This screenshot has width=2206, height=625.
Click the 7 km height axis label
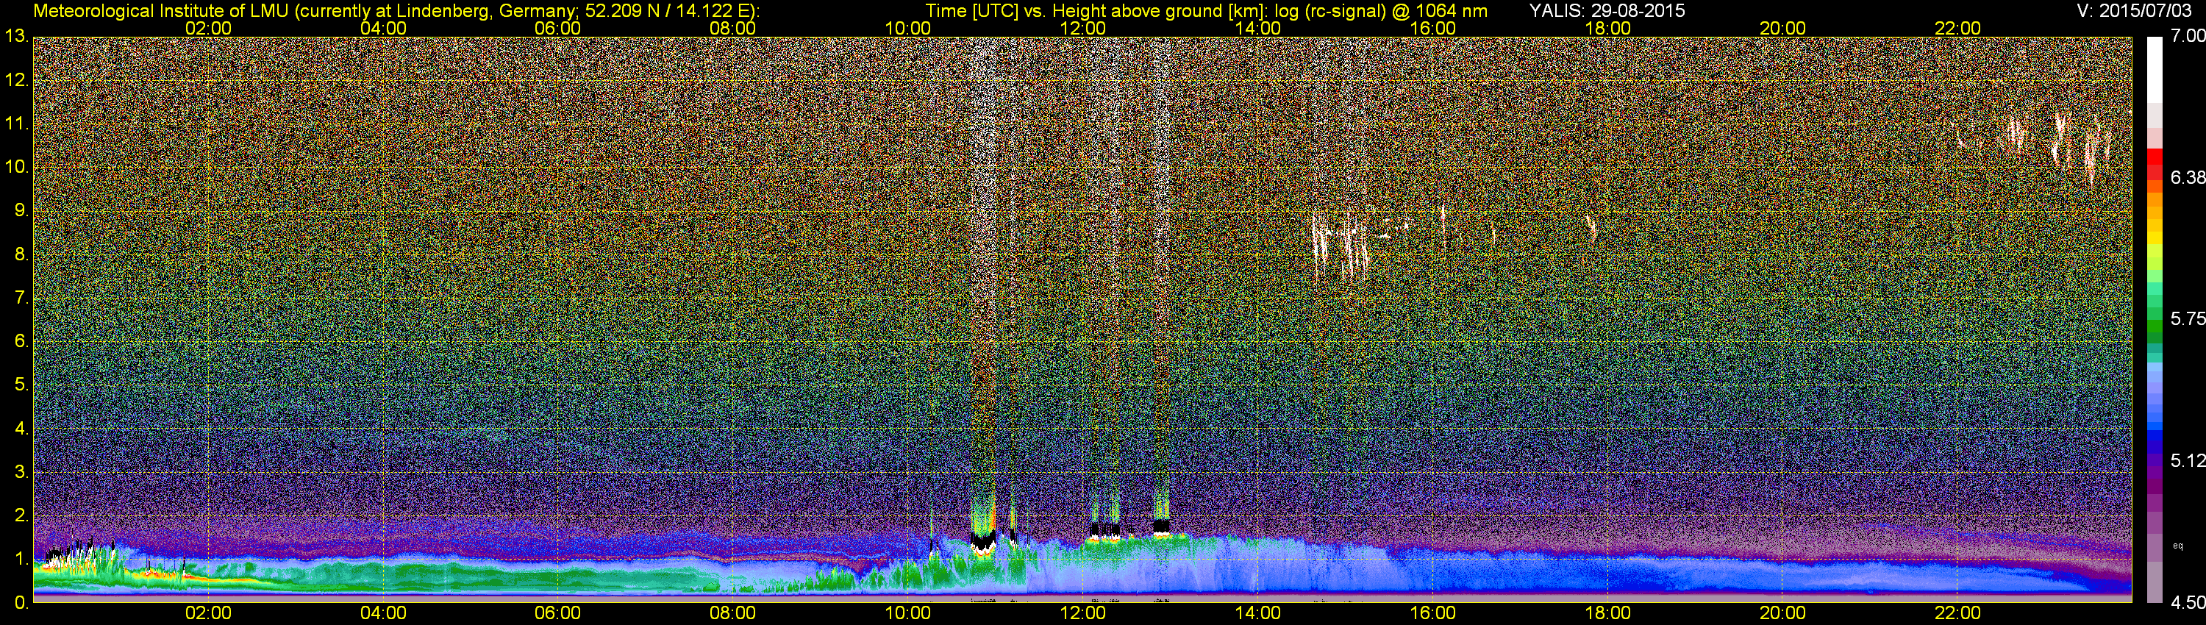click(x=21, y=298)
